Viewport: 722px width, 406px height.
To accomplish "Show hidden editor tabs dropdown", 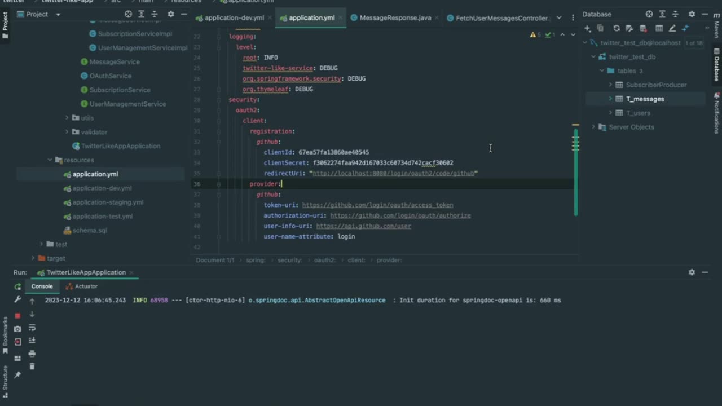I will click(x=559, y=17).
